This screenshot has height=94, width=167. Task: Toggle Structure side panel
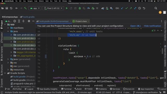click(x=2, y=70)
